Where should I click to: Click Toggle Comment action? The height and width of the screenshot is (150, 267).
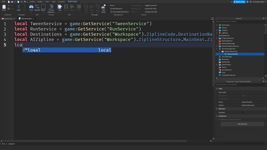point(151,5)
